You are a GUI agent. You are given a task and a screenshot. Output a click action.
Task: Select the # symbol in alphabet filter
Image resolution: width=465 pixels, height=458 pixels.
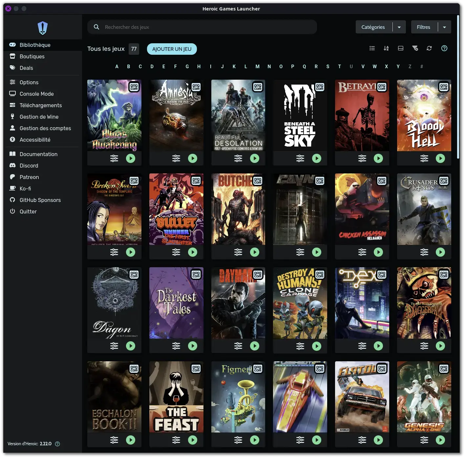(x=422, y=67)
